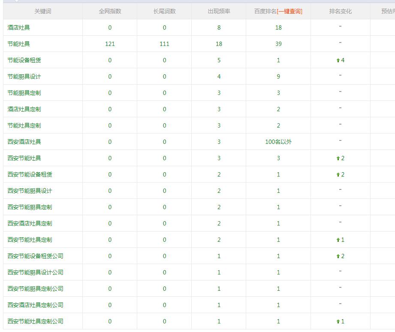The width and height of the screenshot is (395, 332).
Task: Click the up arrow in 西安节能灶具定制公司 row
Action: [338, 322]
